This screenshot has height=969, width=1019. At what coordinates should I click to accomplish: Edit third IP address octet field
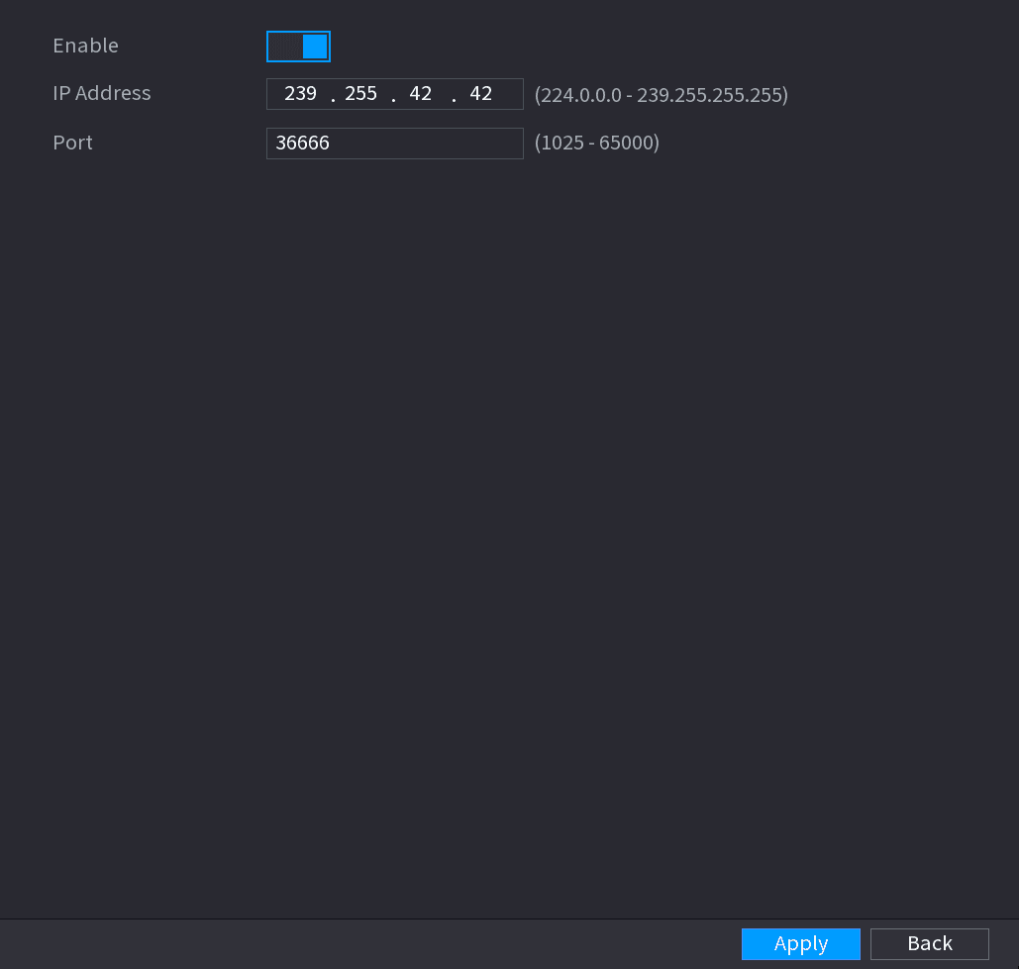[x=421, y=93]
